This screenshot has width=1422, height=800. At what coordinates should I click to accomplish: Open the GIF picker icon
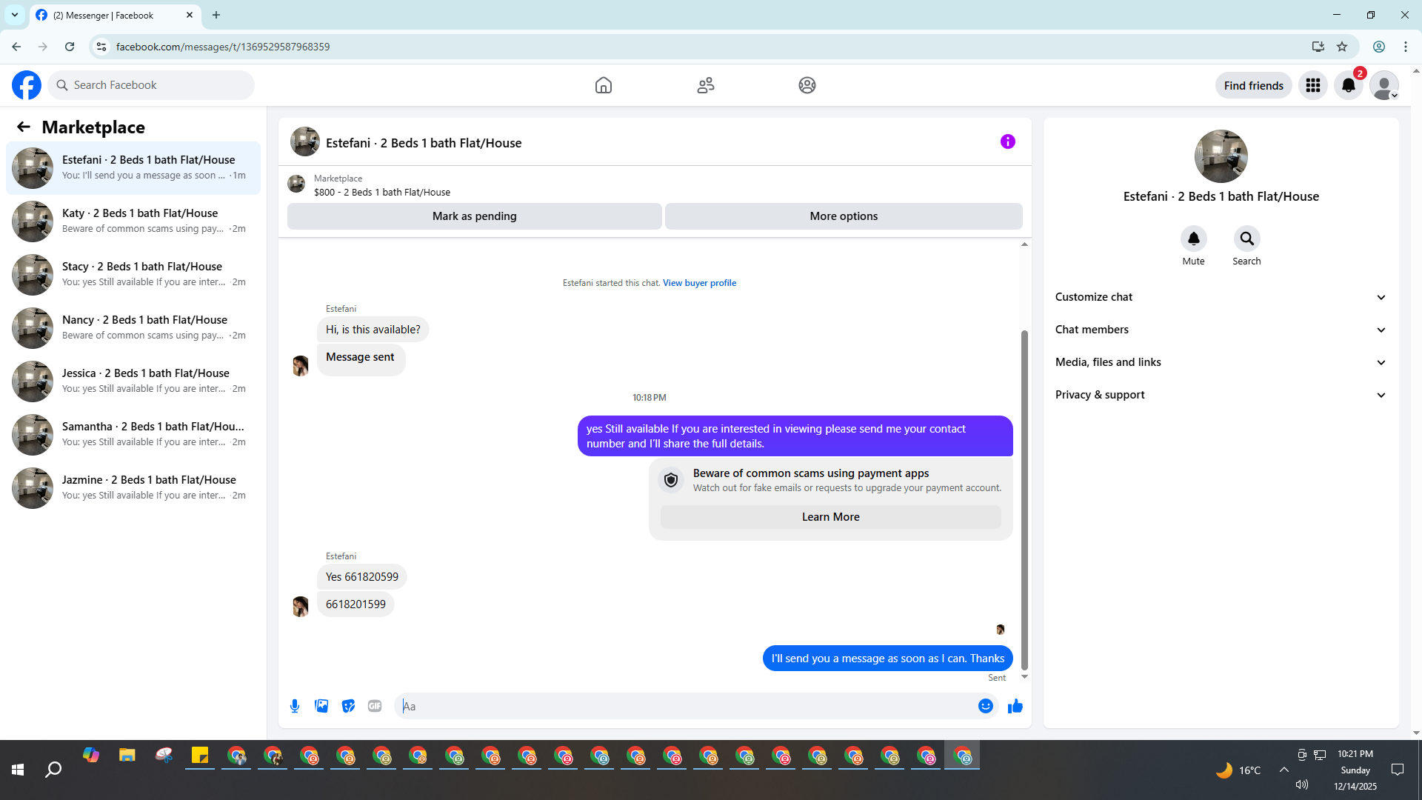375,706
